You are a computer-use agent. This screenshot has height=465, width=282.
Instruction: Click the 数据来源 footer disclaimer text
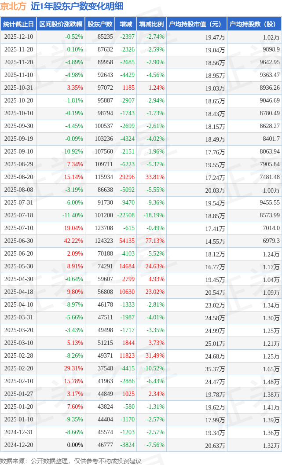coord(71,460)
